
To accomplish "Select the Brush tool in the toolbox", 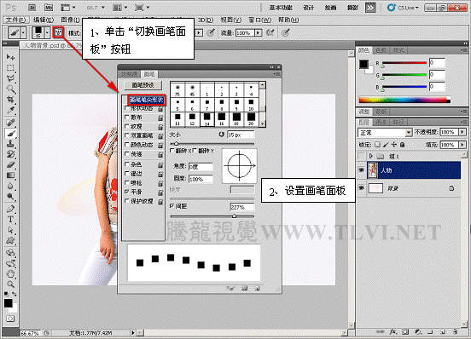I will (10, 134).
